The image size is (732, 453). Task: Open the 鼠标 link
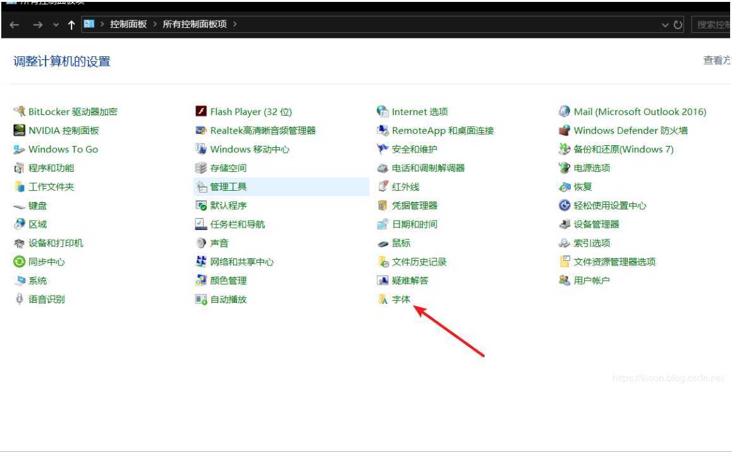click(x=401, y=243)
